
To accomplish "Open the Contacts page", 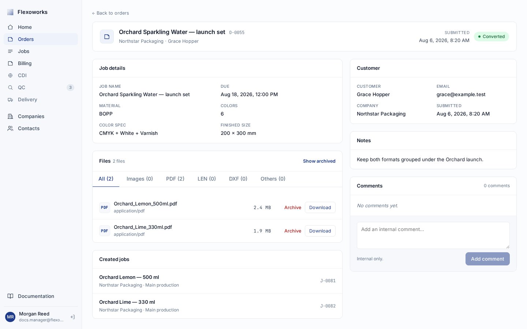I will pyautogui.click(x=41, y=128).
